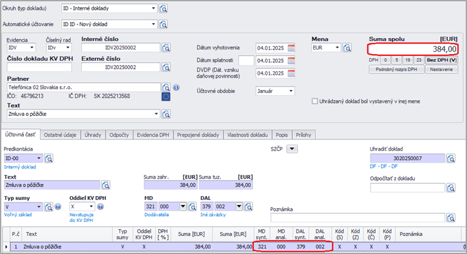Click Interný doklad link
The height and width of the screenshot is (254, 467).
tap(20, 167)
